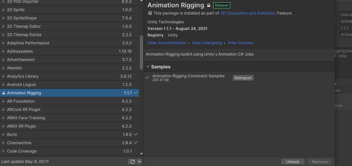Screen dimensions: 352x166
Task: Click the green installed checkmark beside Burst
Action: tap(135, 134)
